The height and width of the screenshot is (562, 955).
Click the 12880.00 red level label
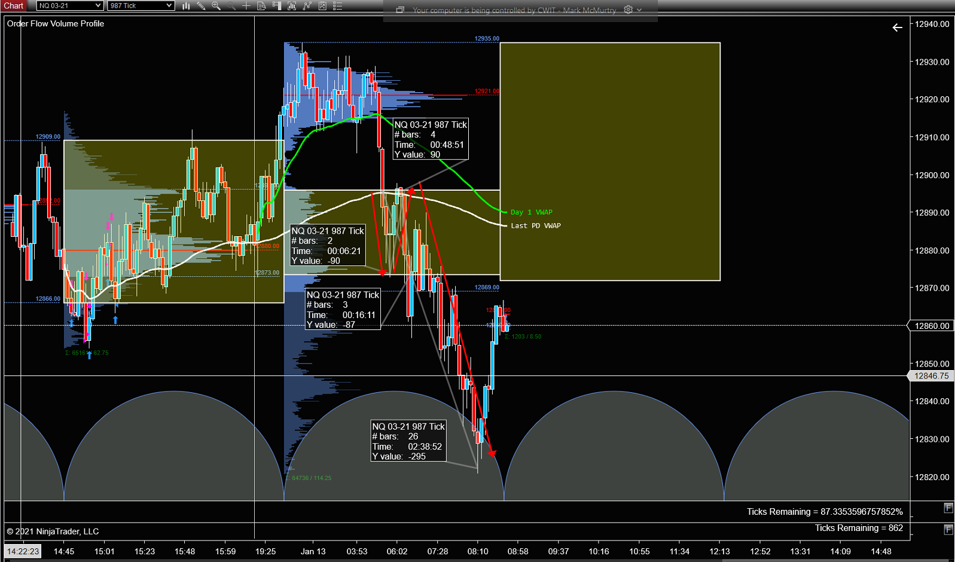coord(268,246)
